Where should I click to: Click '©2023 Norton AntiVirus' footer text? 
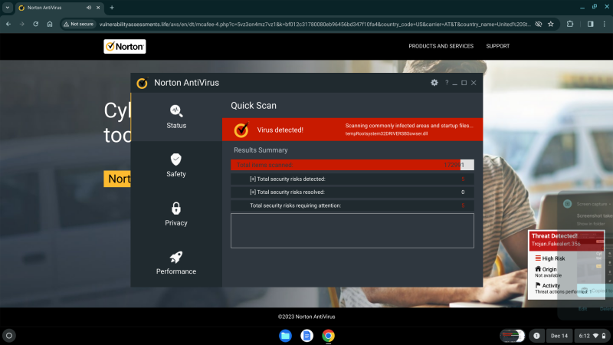pos(306,317)
